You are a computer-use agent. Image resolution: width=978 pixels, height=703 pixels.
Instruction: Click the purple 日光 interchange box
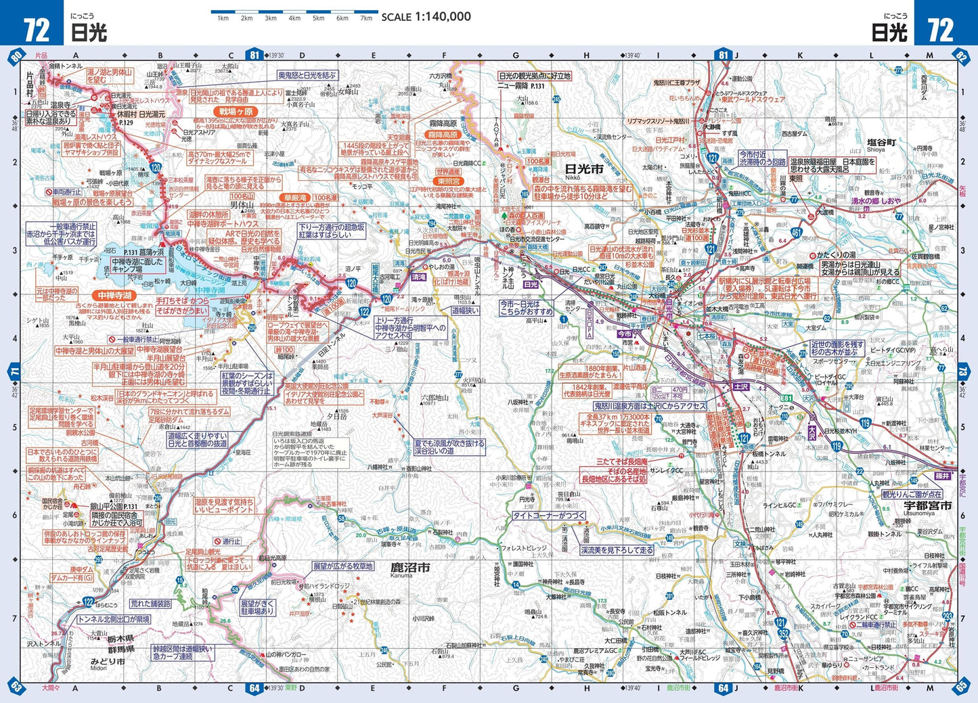[x=531, y=285]
